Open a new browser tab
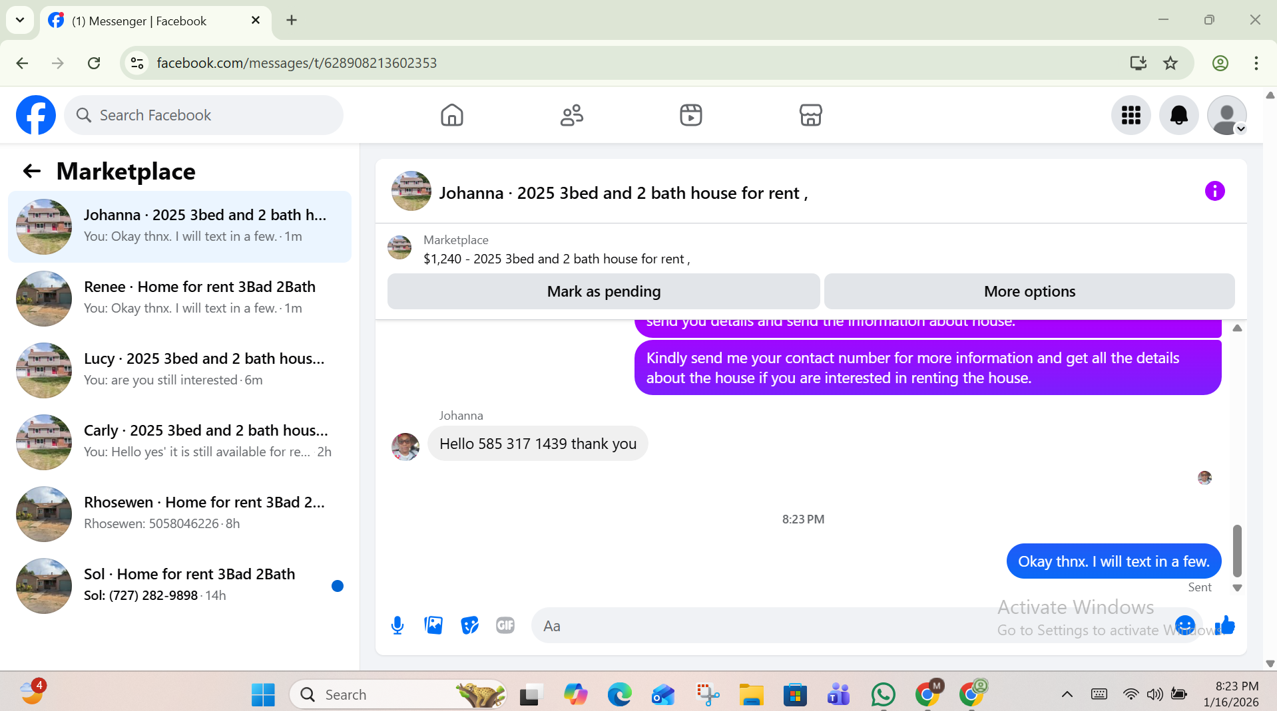 click(292, 20)
